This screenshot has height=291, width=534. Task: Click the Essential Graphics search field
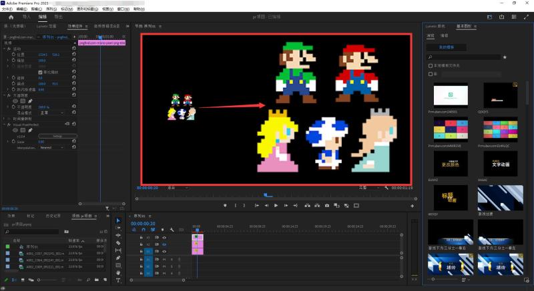(463, 57)
